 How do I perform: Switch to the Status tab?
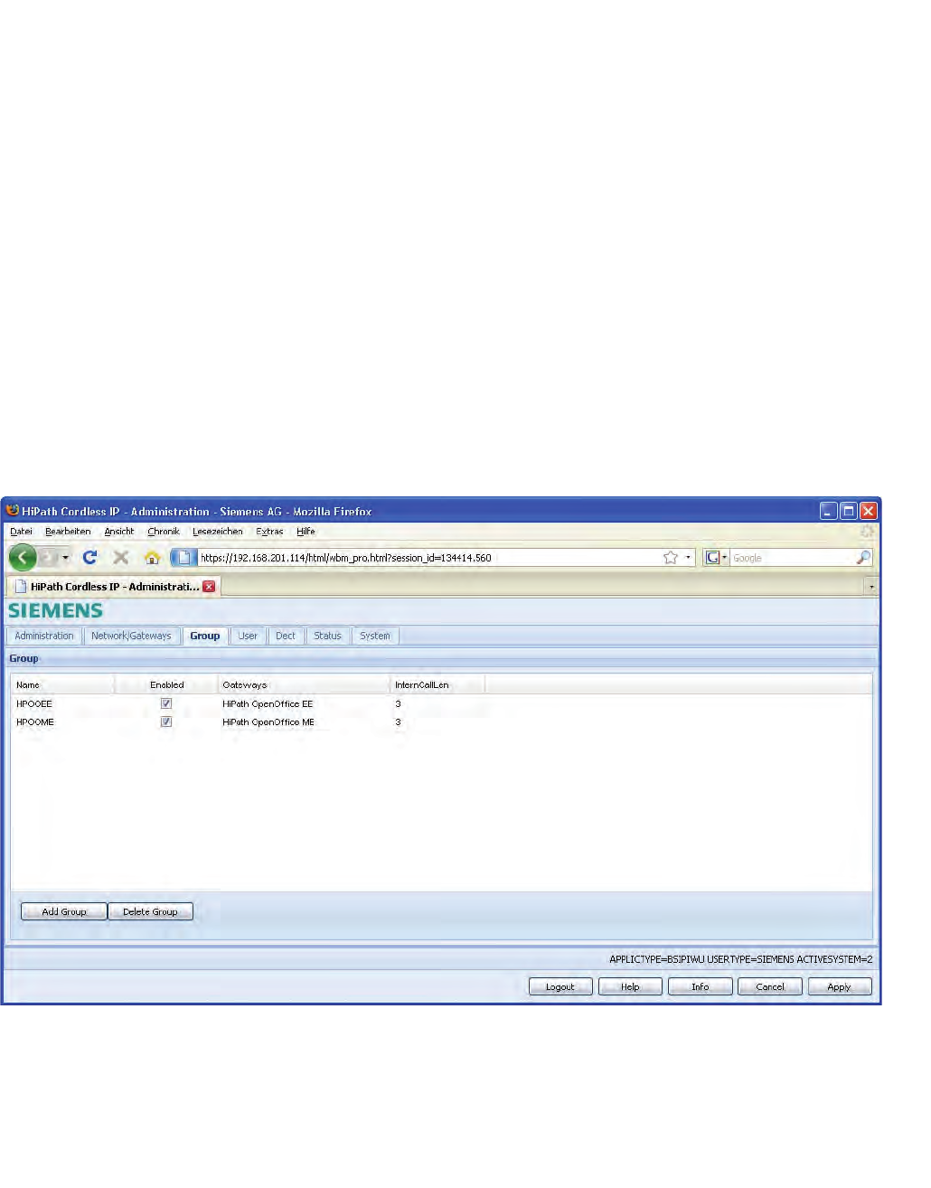(328, 636)
